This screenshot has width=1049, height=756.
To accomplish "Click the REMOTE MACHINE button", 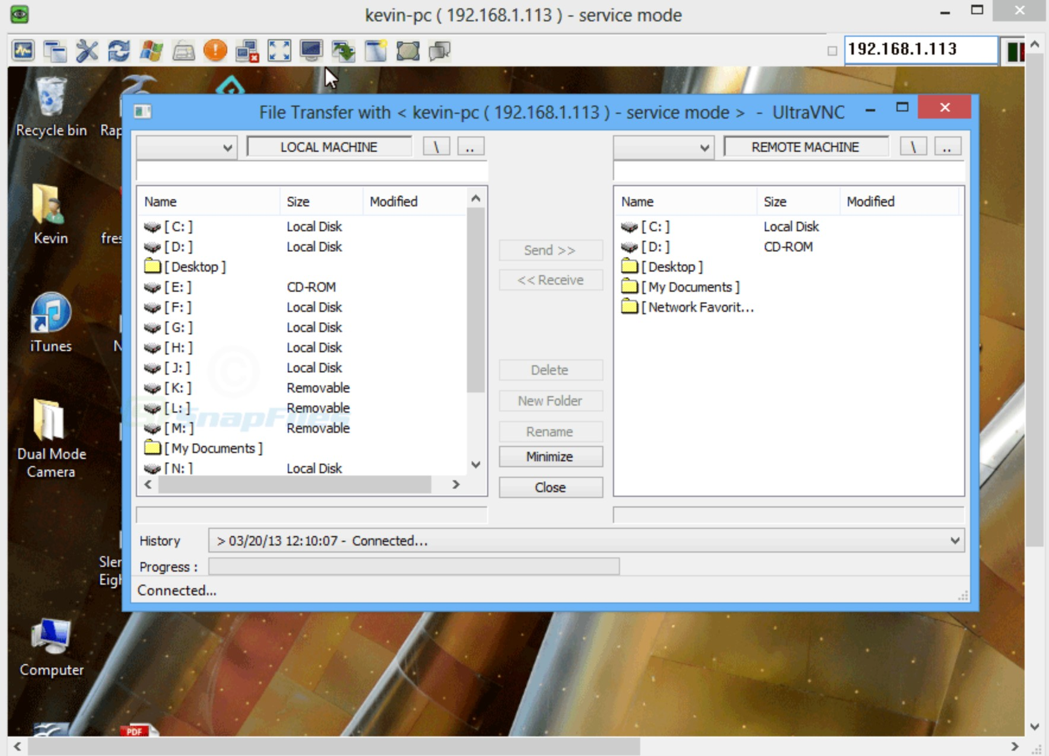I will (x=806, y=147).
